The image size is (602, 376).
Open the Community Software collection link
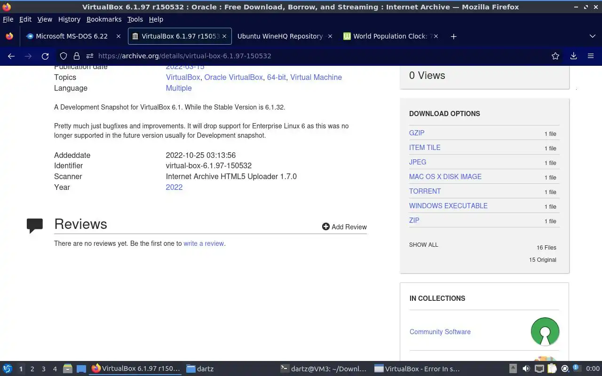tap(440, 332)
